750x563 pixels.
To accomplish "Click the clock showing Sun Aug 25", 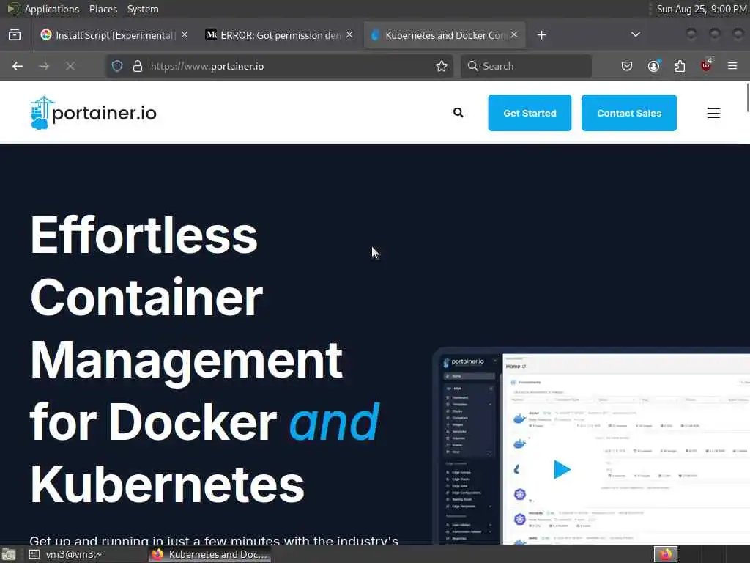I will [x=701, y=9].
